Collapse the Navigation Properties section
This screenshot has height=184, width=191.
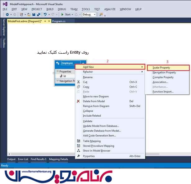pos(57,81)
